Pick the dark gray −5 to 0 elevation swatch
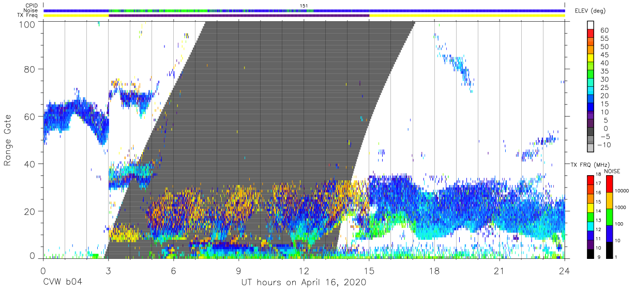The width and height of the screenshot is (635, 293). (x=591, y=132)
